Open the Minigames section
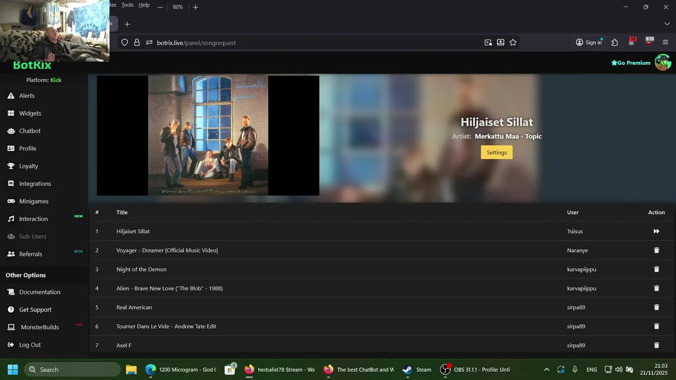The image size is (676, 380). coord(34,201)
